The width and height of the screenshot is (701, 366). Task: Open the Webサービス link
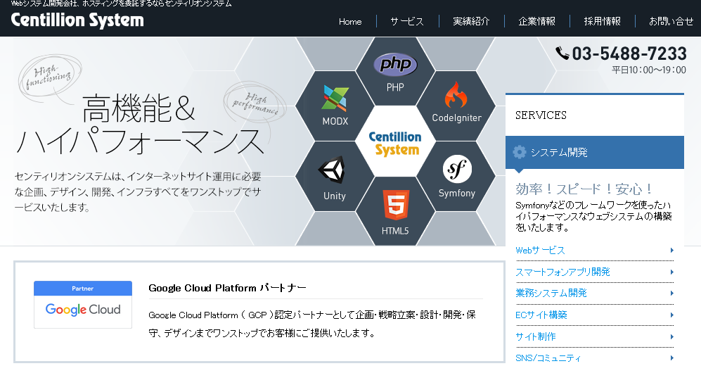(x=540, y=251)
